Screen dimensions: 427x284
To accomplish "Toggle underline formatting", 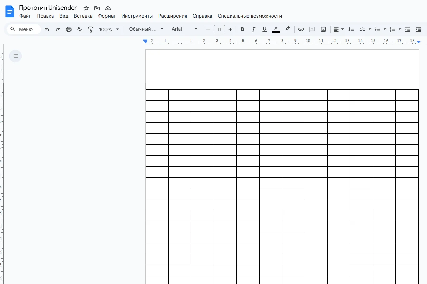I will [264, 29].
